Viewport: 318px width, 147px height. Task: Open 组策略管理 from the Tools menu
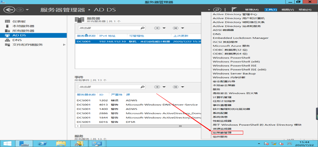click(222, 133)
